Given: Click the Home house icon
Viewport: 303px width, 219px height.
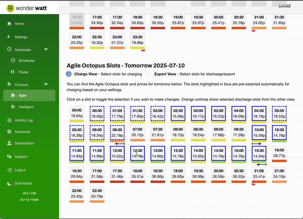Looking at the screenshot, I should coord(9,24).
